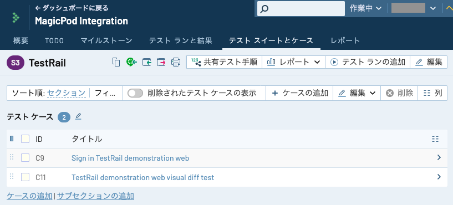Click the S3 purple suite badge
Viewport: 453px width, 205px height.
(x=16, y=63)
